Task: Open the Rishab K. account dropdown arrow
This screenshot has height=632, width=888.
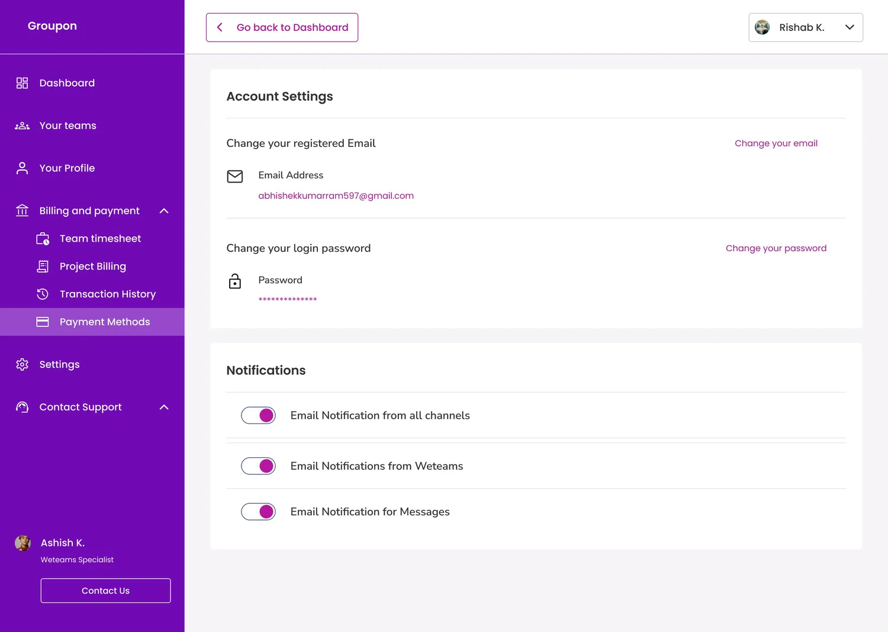Action: tap(850, 27)
